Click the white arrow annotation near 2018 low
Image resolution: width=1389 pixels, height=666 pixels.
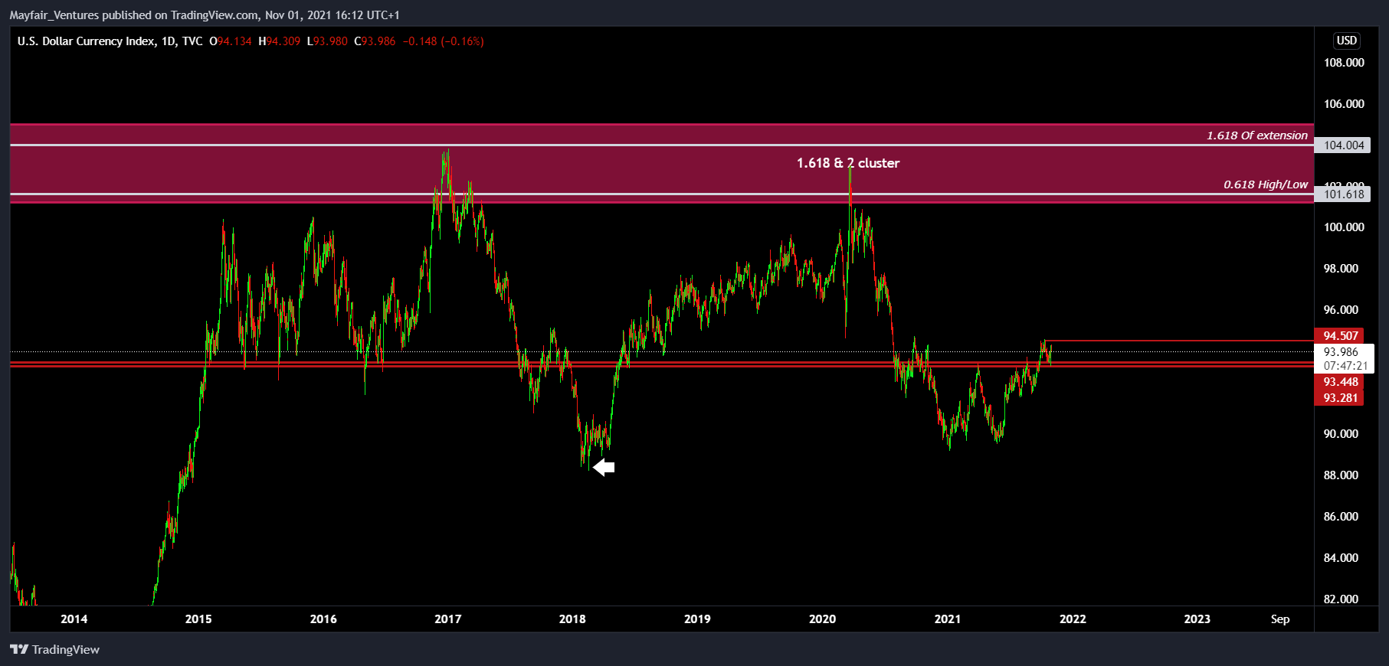[604, 467]
